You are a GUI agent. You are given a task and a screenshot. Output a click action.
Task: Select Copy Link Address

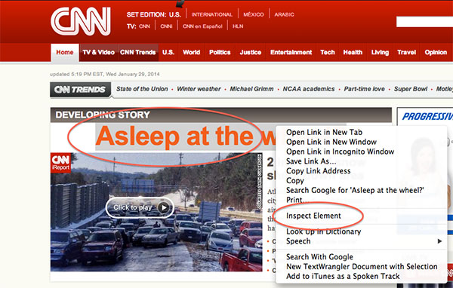(319, 171)
